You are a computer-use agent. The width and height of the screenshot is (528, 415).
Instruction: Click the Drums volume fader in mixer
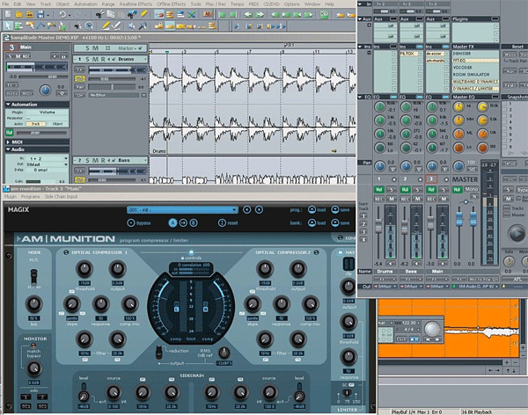[378, 225]
